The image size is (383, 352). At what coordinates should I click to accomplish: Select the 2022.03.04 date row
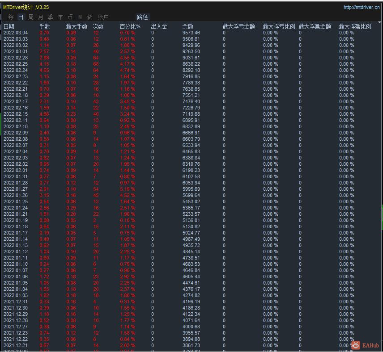16,33
